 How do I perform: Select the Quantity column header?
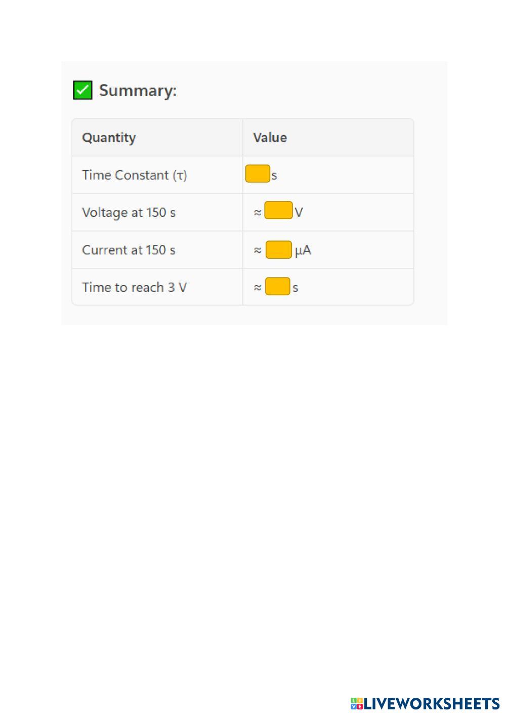tap(109, 138)
